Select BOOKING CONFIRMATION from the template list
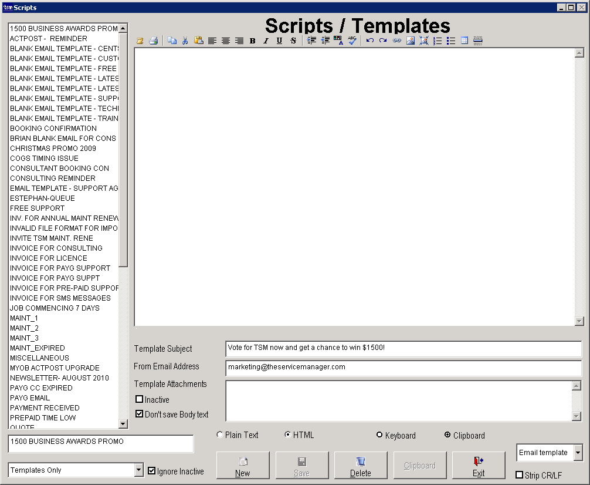This screenshot has width=590, height=485. 53,129
